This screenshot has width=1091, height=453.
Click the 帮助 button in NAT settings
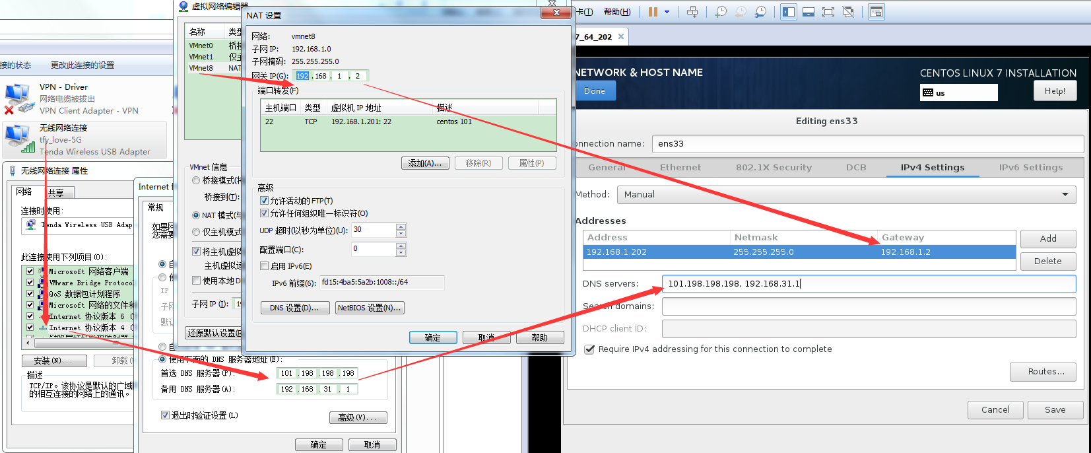point(540,337)
